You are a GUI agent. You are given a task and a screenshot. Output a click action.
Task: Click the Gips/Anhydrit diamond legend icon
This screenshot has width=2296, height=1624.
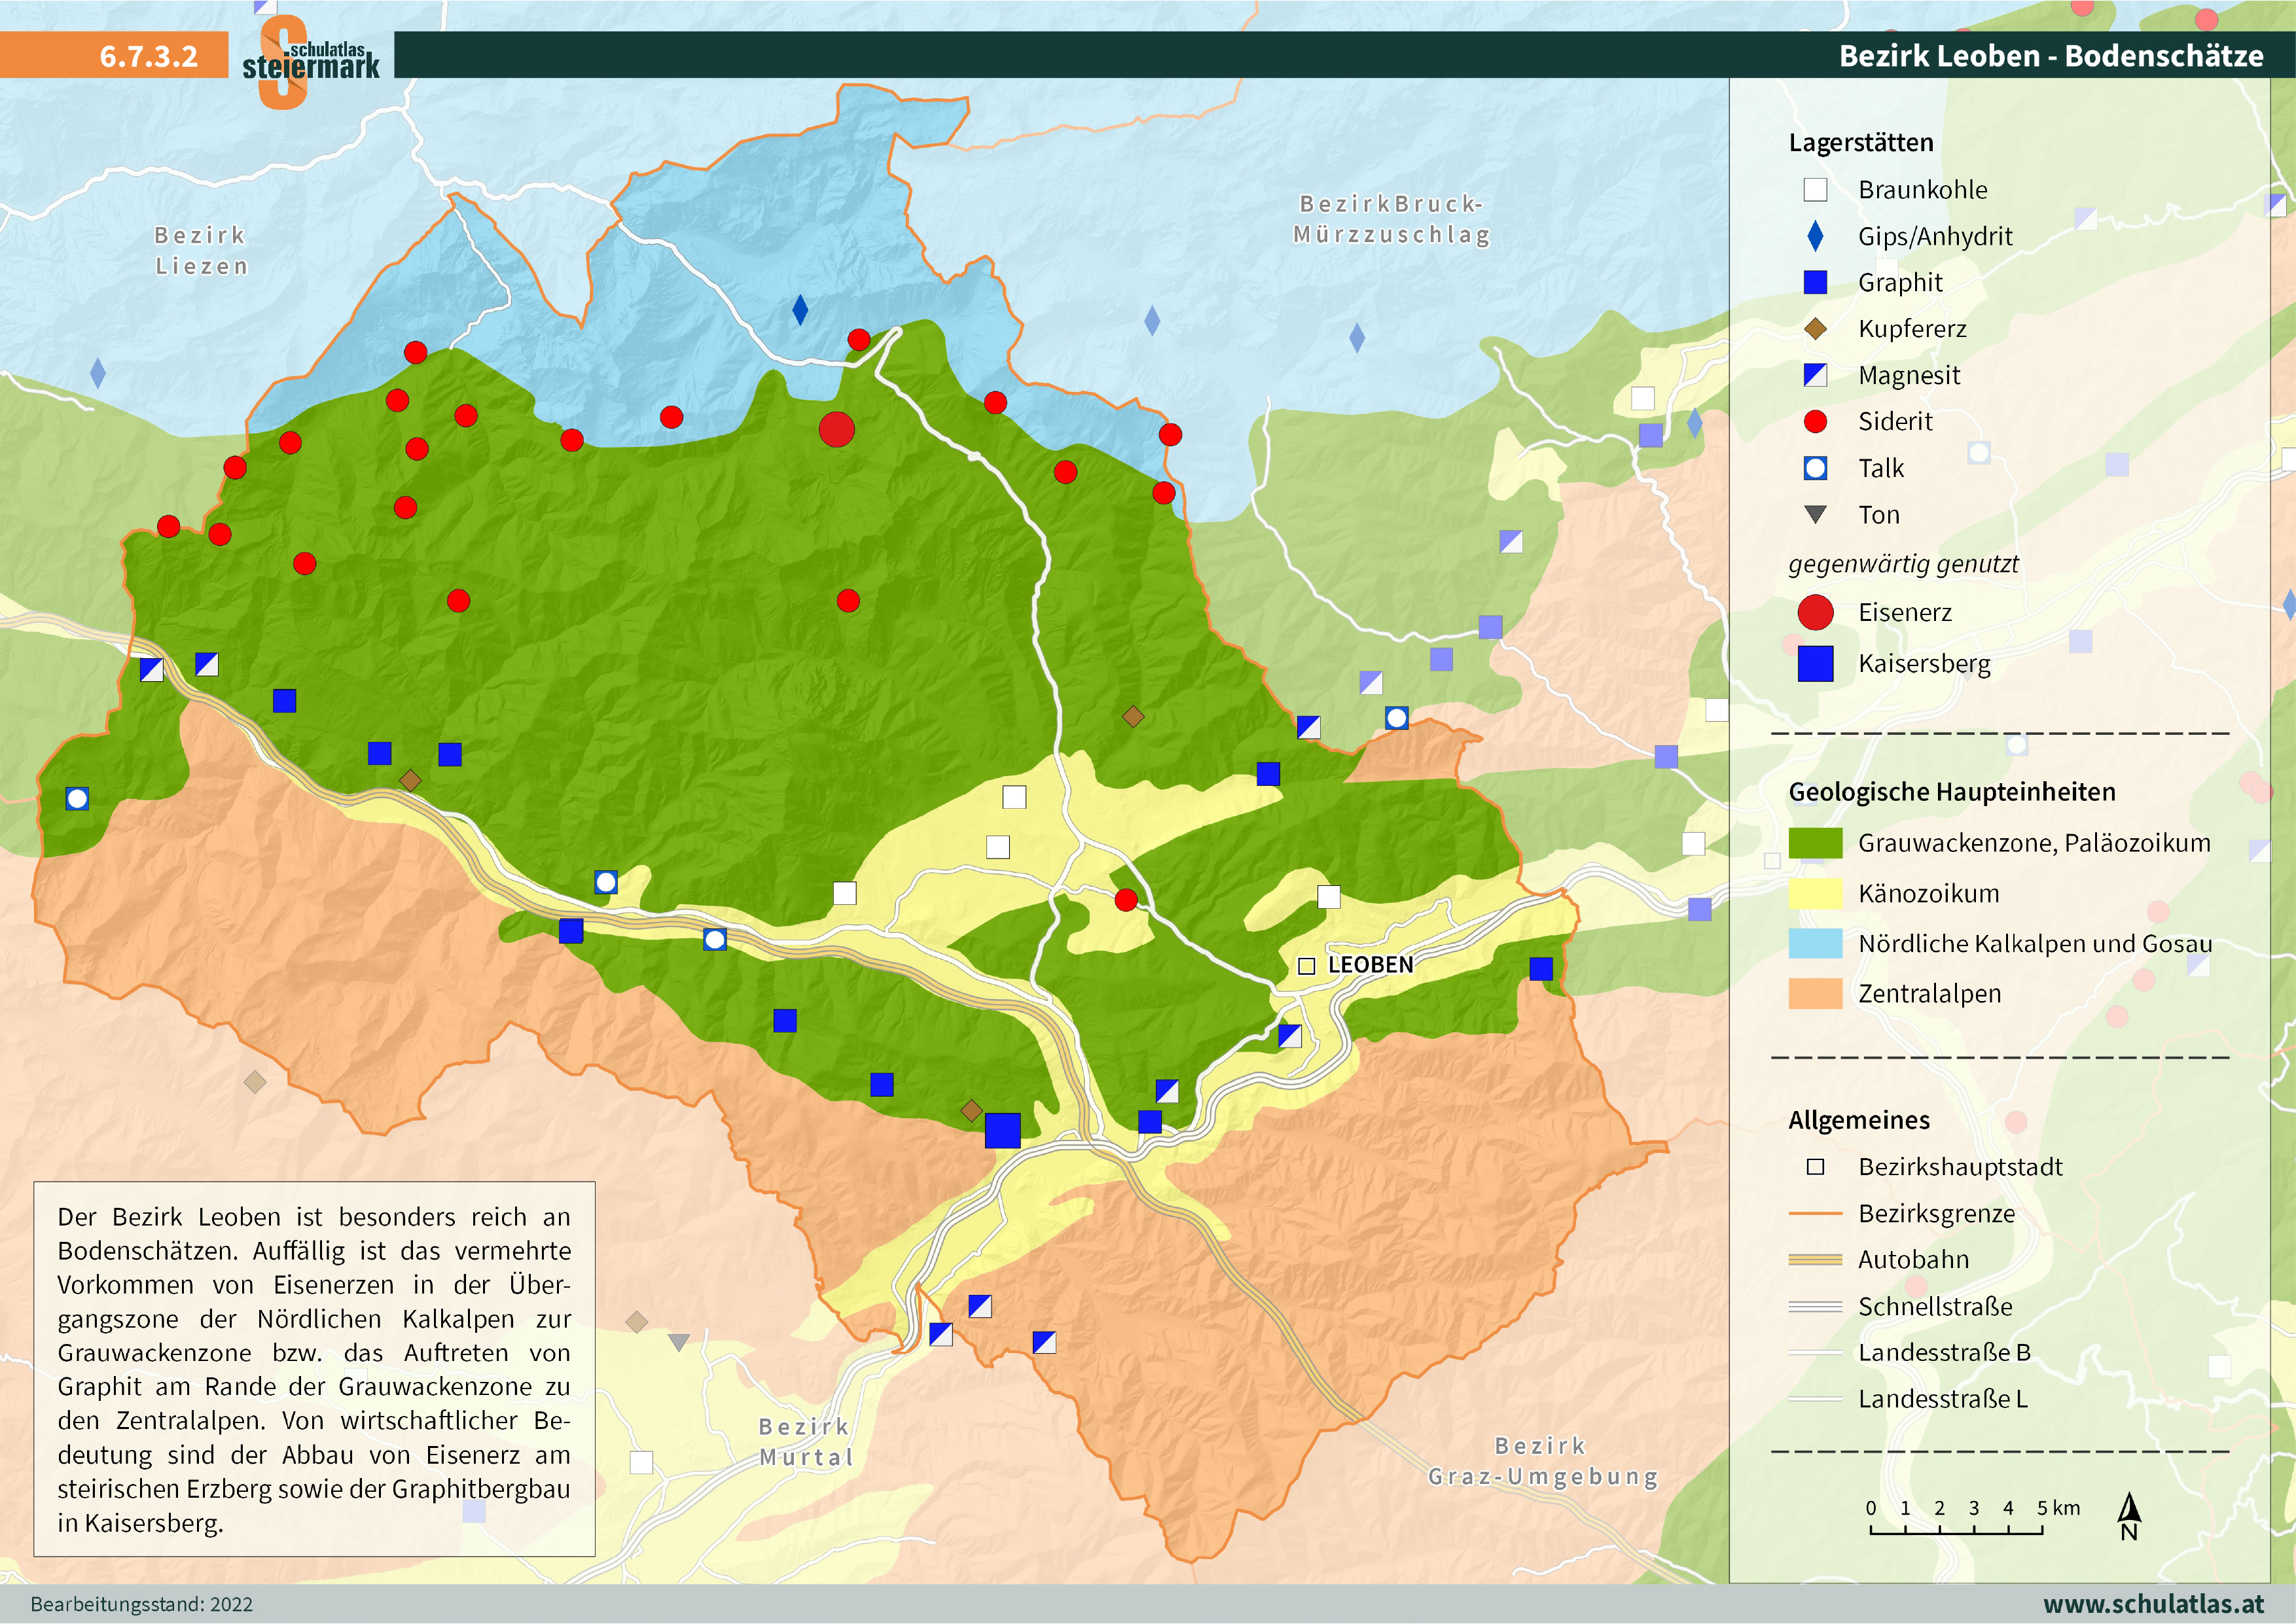1815,236
